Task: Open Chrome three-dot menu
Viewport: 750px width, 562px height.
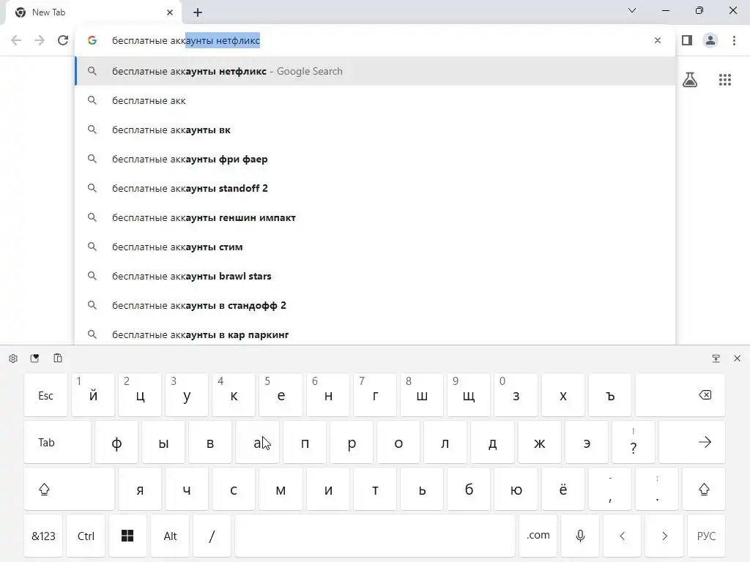Action: point(734,40)
